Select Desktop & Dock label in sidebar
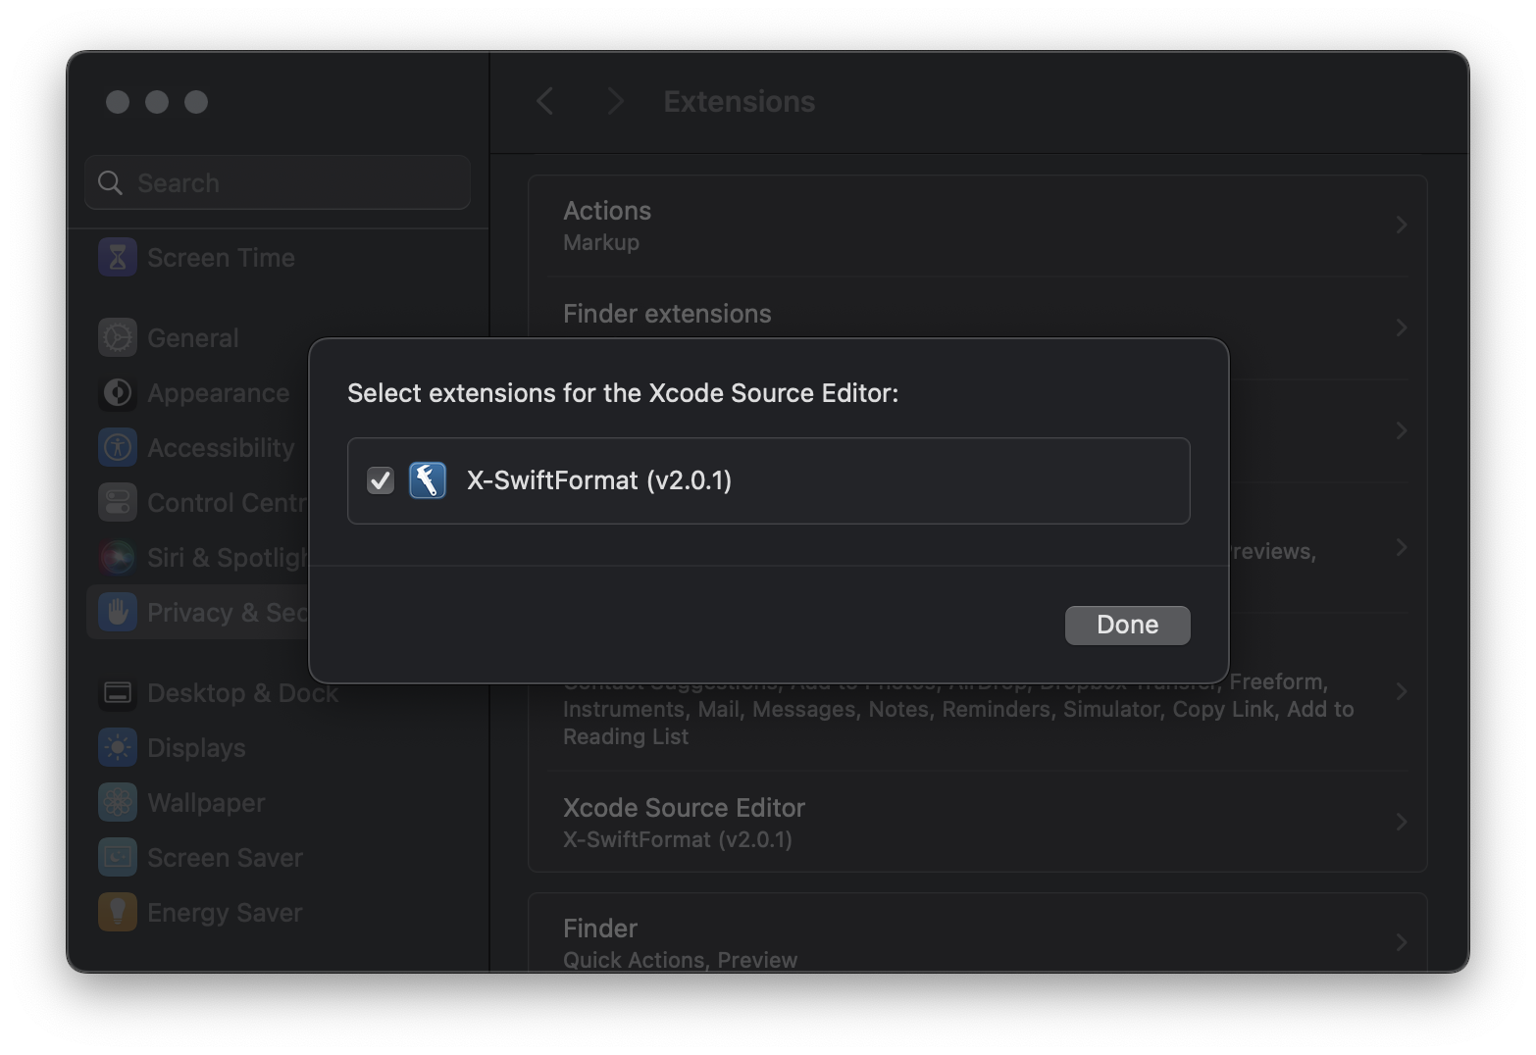This screenshot has height=1055, width=1536. pos(242,693)
